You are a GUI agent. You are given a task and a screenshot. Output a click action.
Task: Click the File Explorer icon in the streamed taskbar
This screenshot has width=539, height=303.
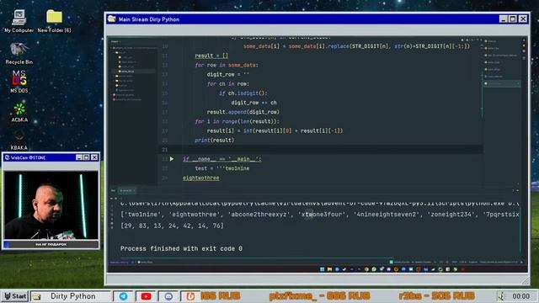tap(329, 269)
